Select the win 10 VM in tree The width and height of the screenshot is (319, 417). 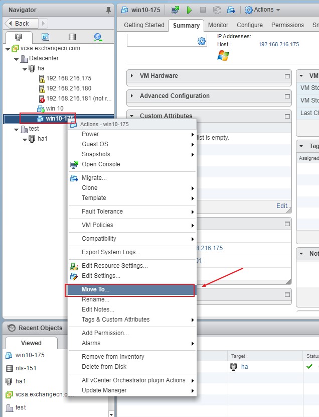pos(54,109)
